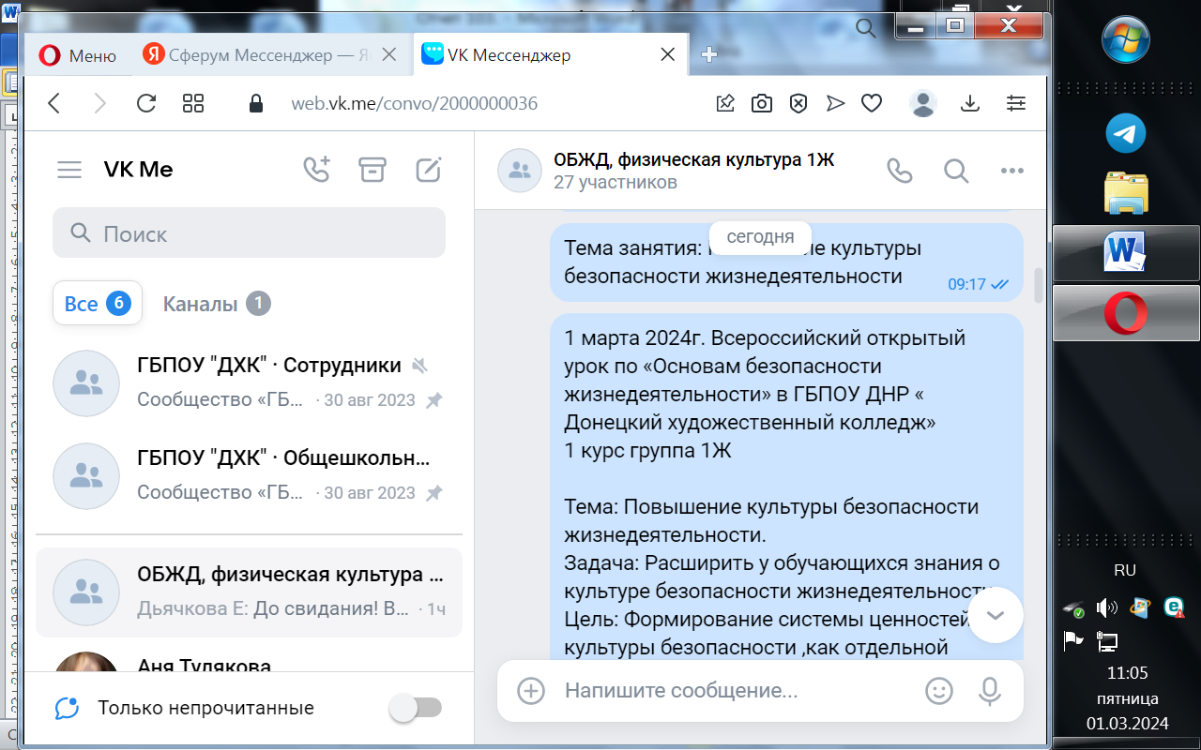The height and width of the screenshot is (750, 1201).
Task: Select the 'Все' chats tab
Action: click(97, 304)
